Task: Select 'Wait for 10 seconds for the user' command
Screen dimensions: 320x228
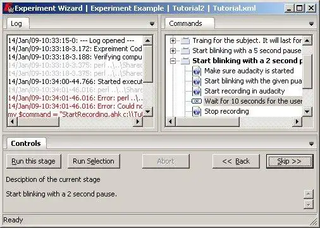Action: [x=253, y=101]
